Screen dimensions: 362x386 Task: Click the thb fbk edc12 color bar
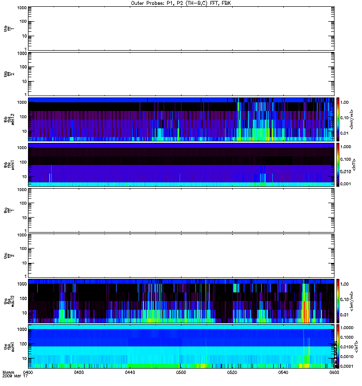[338, 119]
